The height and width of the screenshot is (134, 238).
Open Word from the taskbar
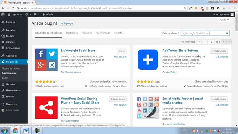[26, 131]
